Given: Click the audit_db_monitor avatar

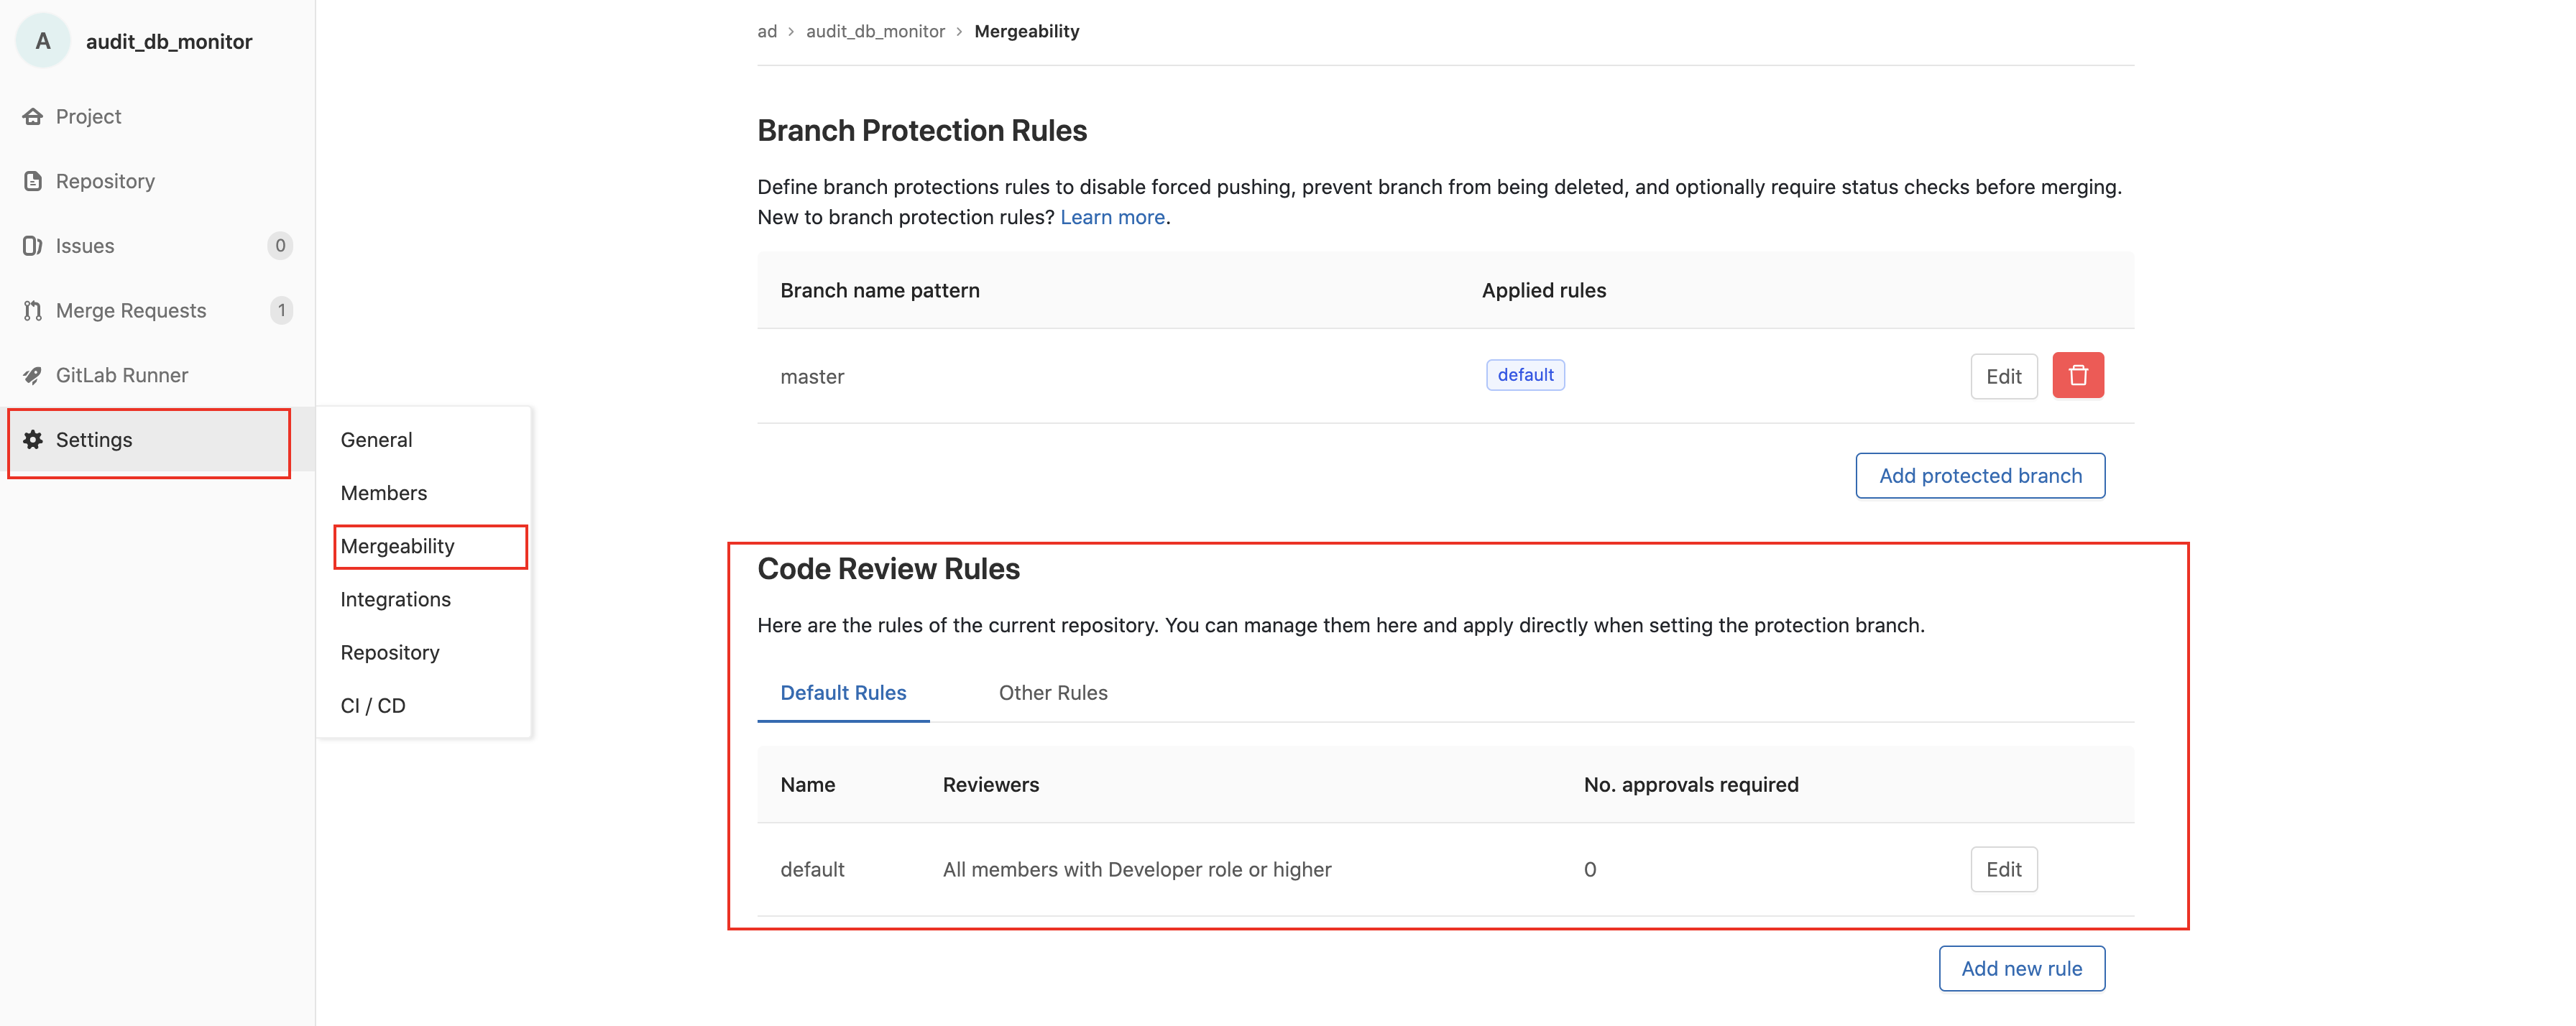Looking at the screenshot, I should pos(42,41).
